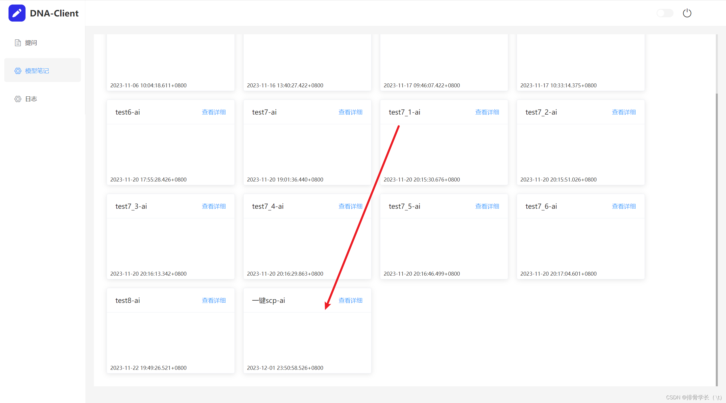Click timestamp 2023-11-06 10:04:18.611+0800
Screen dimensions: 726x403
(x=148, y=85)
